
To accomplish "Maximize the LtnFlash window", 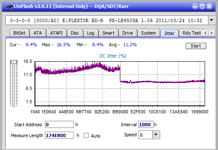I will (x=202, y=6).
